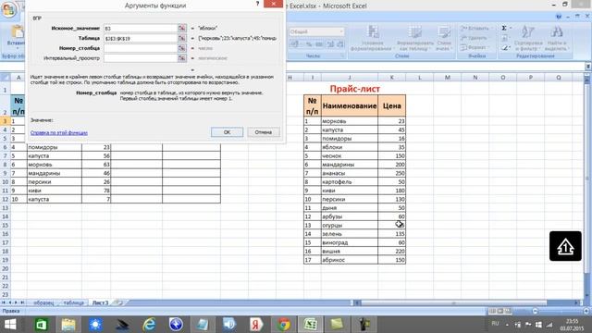Click OK in function arguments dialog

227,132
